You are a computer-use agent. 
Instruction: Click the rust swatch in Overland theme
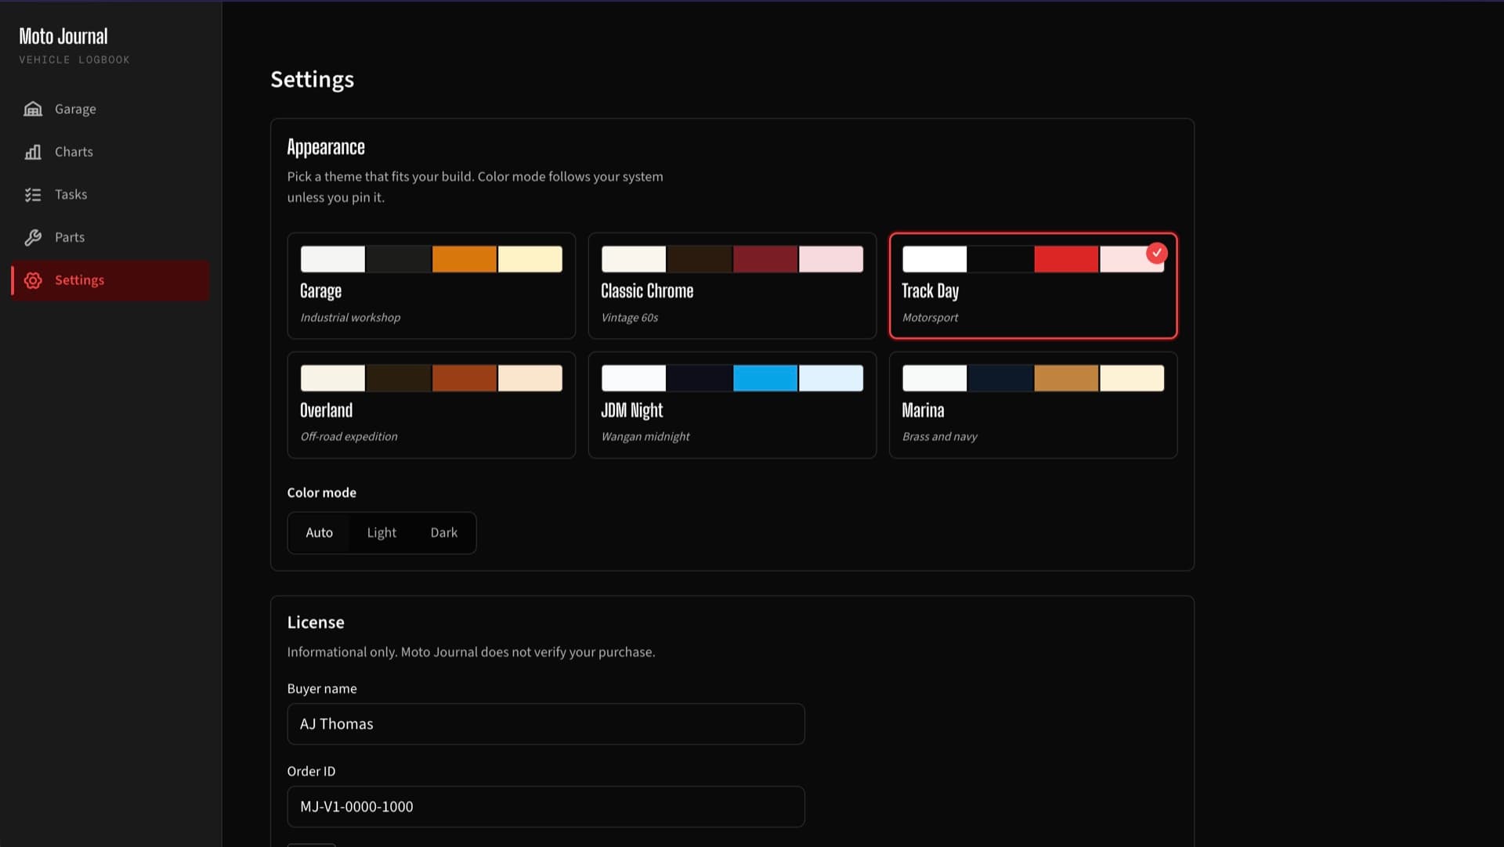pos(464,378)
